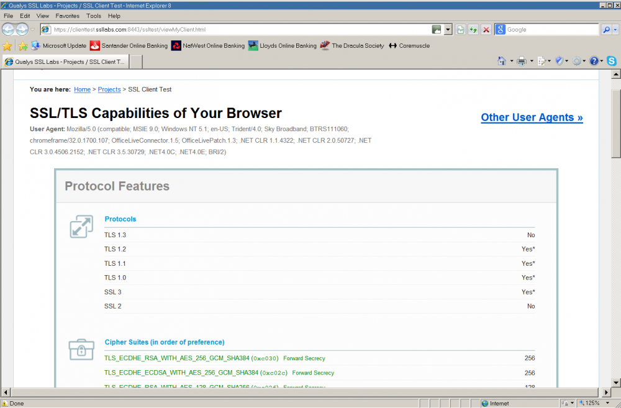
Task: Follow the Other User Agents link
Action: [x=532, y=117]
